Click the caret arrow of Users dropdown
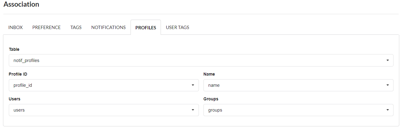This screenshot has width=402, height=130. (x=193, y=110)
